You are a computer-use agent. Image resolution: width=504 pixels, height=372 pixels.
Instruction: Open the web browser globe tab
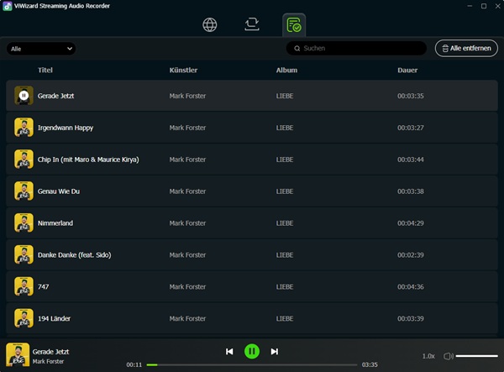tap(209, 24)
